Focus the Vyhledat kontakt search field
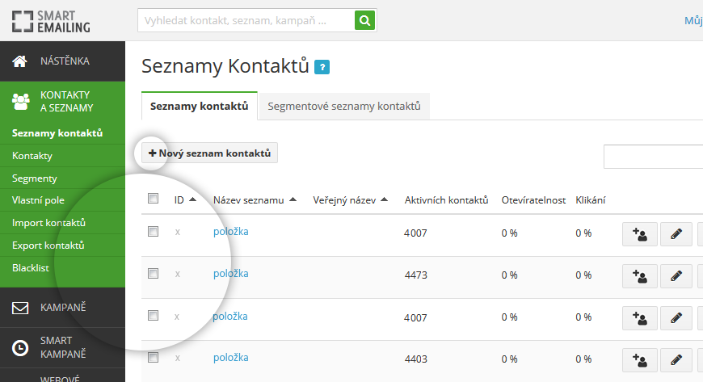The image size is (703, 382). click(x=246, y=21)
